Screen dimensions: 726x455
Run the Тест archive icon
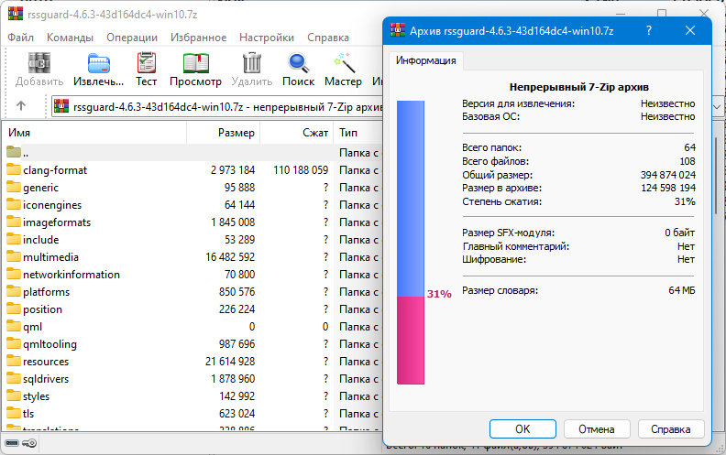pyautogui.click(x=147, y=63)
